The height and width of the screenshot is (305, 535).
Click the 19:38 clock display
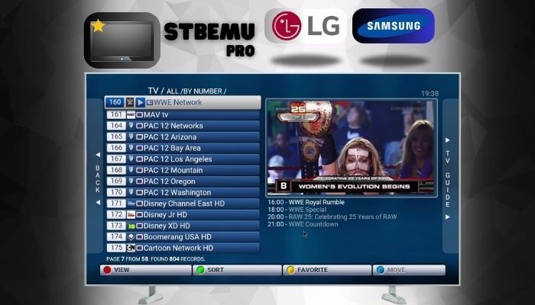tap(430, 94)
